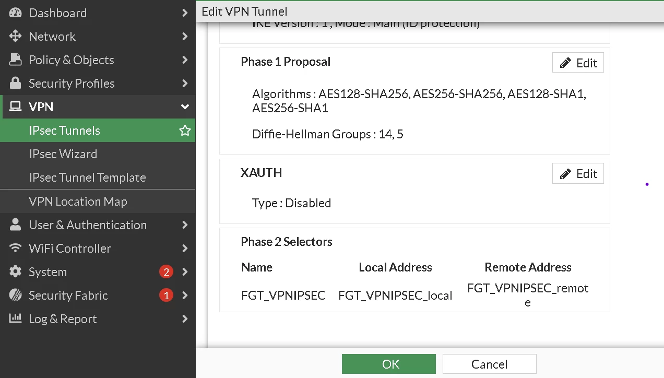Open Log & Report menu
The width and height of the screenshot is (664, 378).
coord(98,319)
